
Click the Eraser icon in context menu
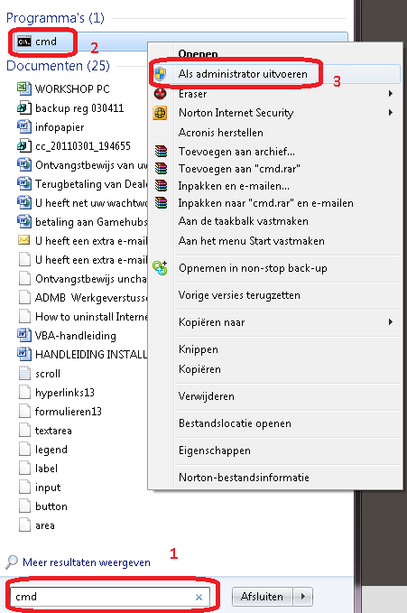point(161,94)
